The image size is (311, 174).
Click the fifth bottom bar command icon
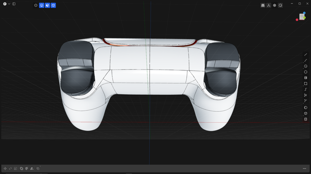(x=27, y=168)
